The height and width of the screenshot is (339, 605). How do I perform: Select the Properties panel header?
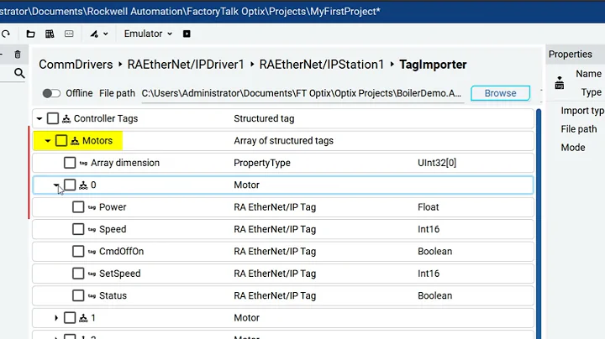click(x=571, y=55)
